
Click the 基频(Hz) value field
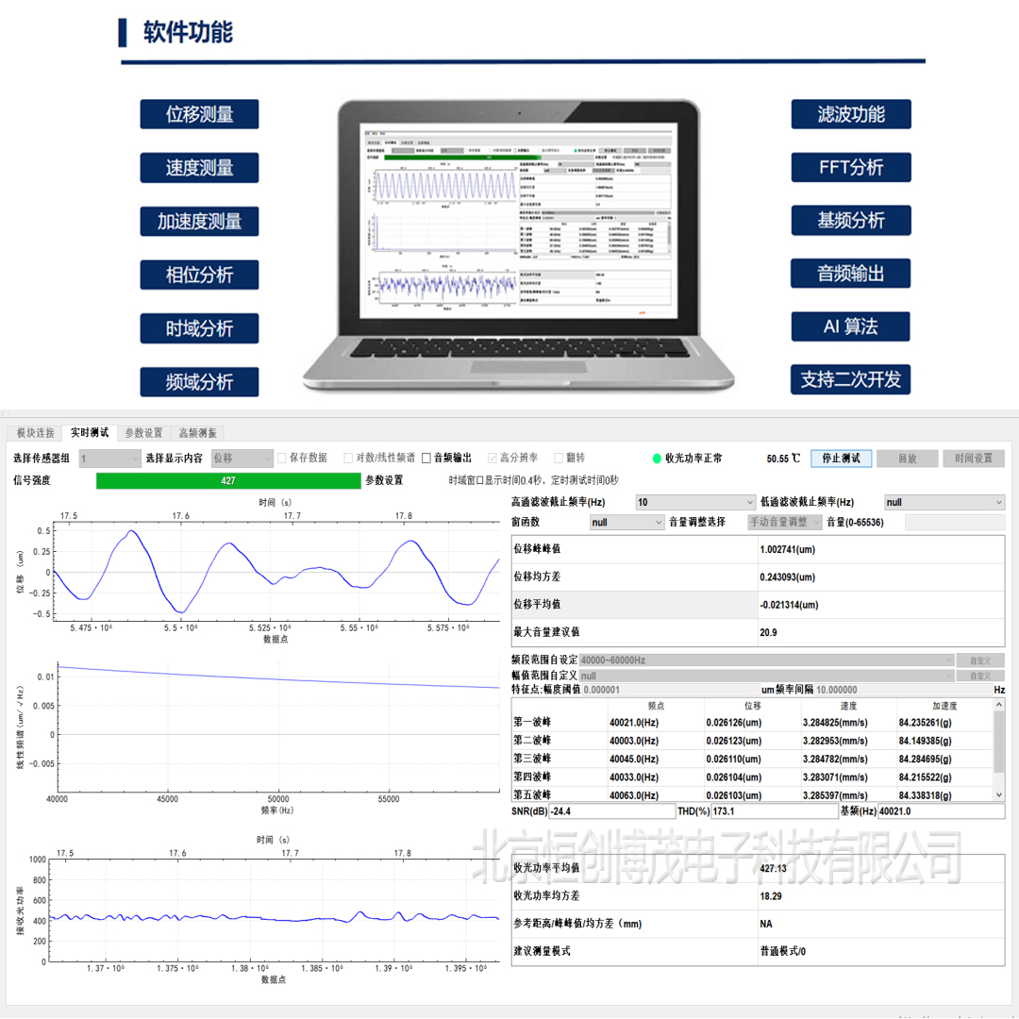pos(940,810)
